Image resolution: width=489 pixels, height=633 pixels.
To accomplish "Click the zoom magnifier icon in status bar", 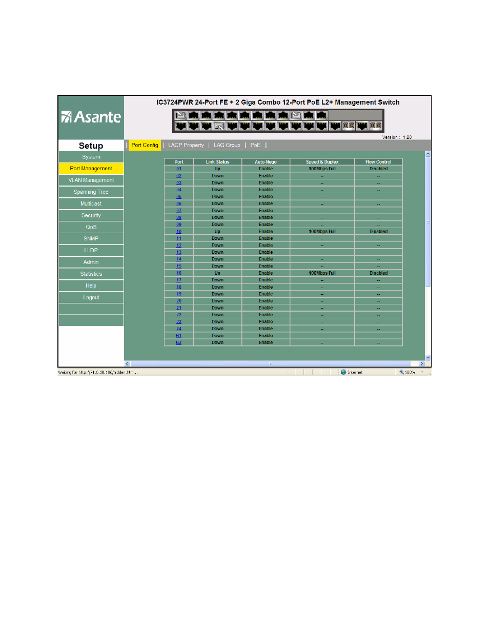I will coord(402,372).
